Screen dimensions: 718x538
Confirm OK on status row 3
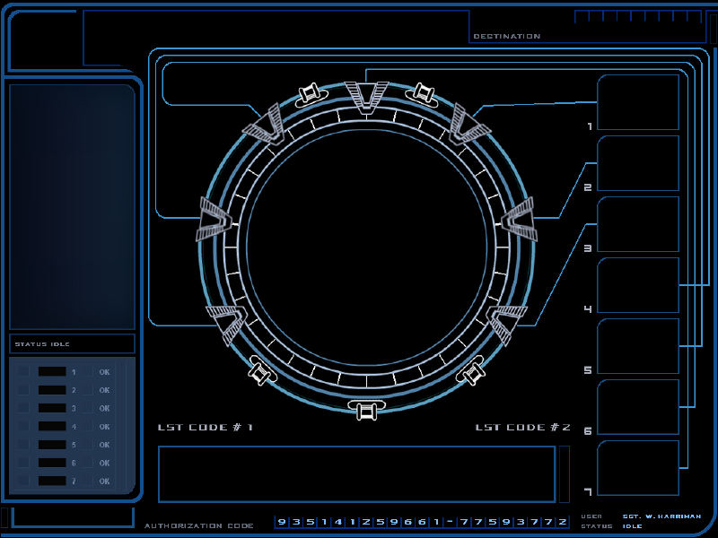click(x=104, y=408)
